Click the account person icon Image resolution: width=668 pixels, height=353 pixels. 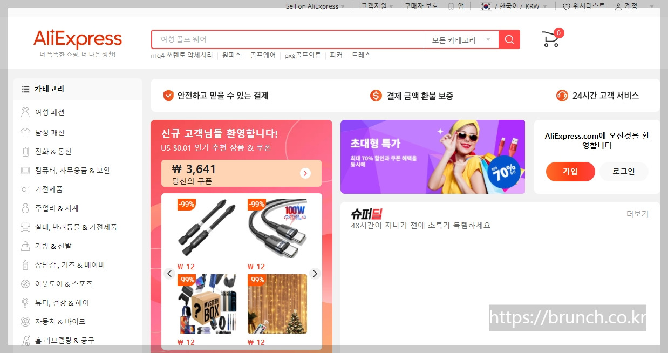tap(618, 6)
